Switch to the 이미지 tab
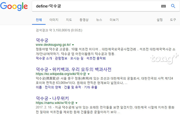180x117 pixels. tap(54, 20)
